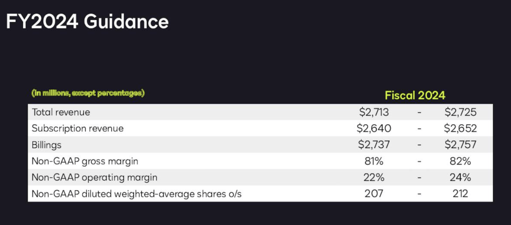
Task: Click the $2,652 subscription revenue value
Action: pos(460,128)
